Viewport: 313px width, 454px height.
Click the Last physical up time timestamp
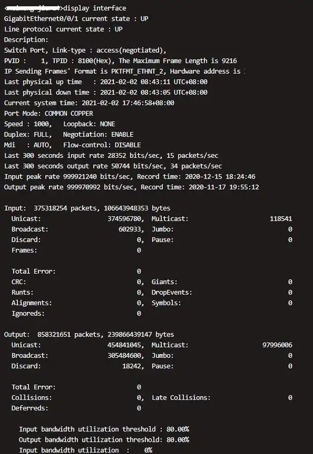[154, 82]
